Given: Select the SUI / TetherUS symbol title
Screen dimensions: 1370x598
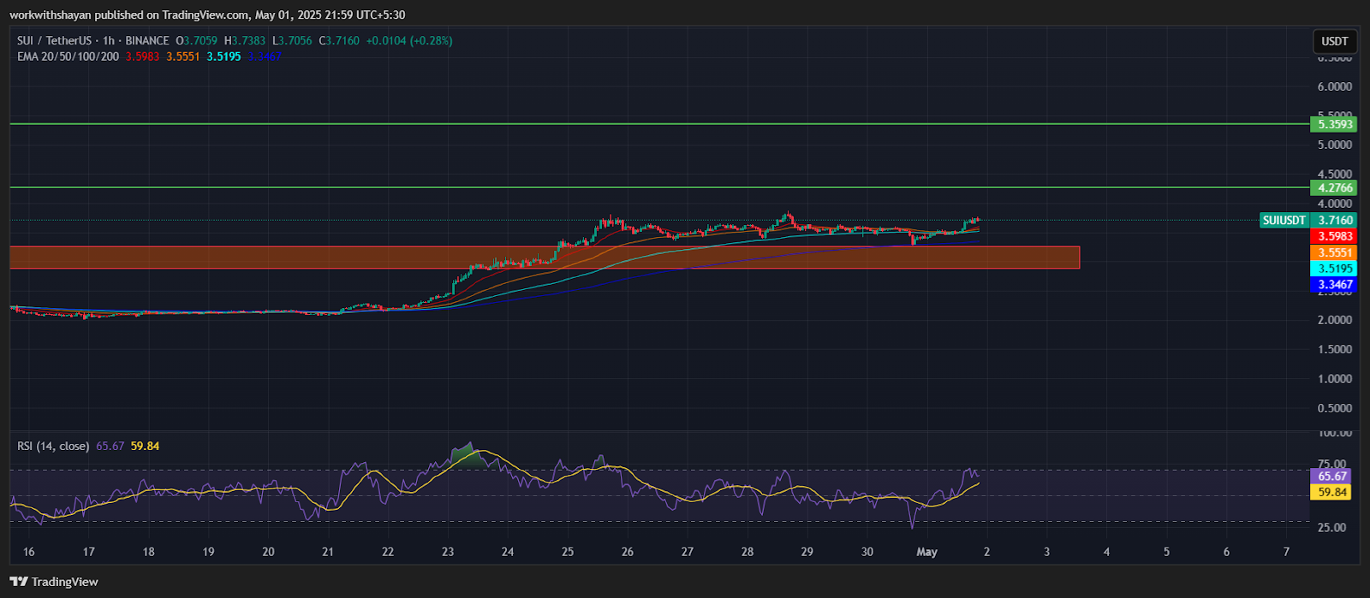Looking at the screenshot, I should 54,40.
